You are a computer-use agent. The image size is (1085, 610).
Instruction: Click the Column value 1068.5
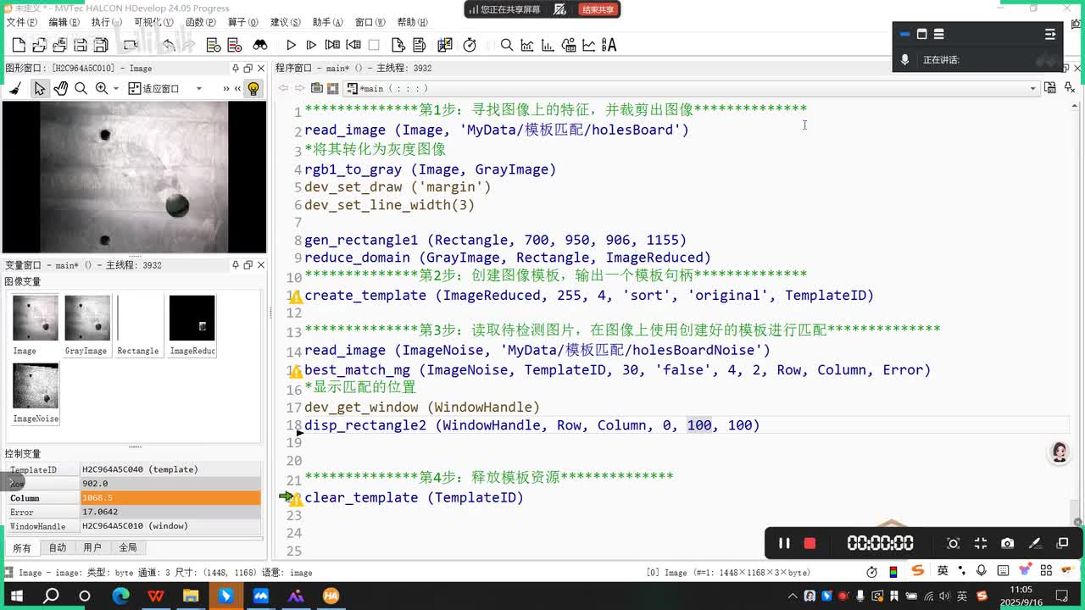170,498
